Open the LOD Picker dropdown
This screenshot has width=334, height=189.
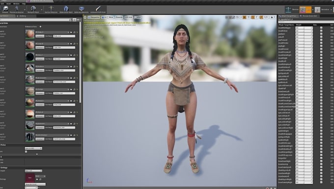click(33, 148)
